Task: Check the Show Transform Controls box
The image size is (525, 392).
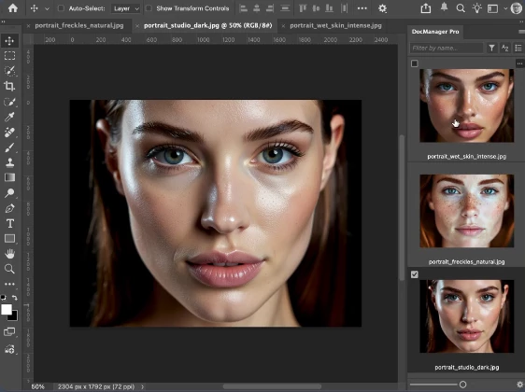Action: coord(149,8)
